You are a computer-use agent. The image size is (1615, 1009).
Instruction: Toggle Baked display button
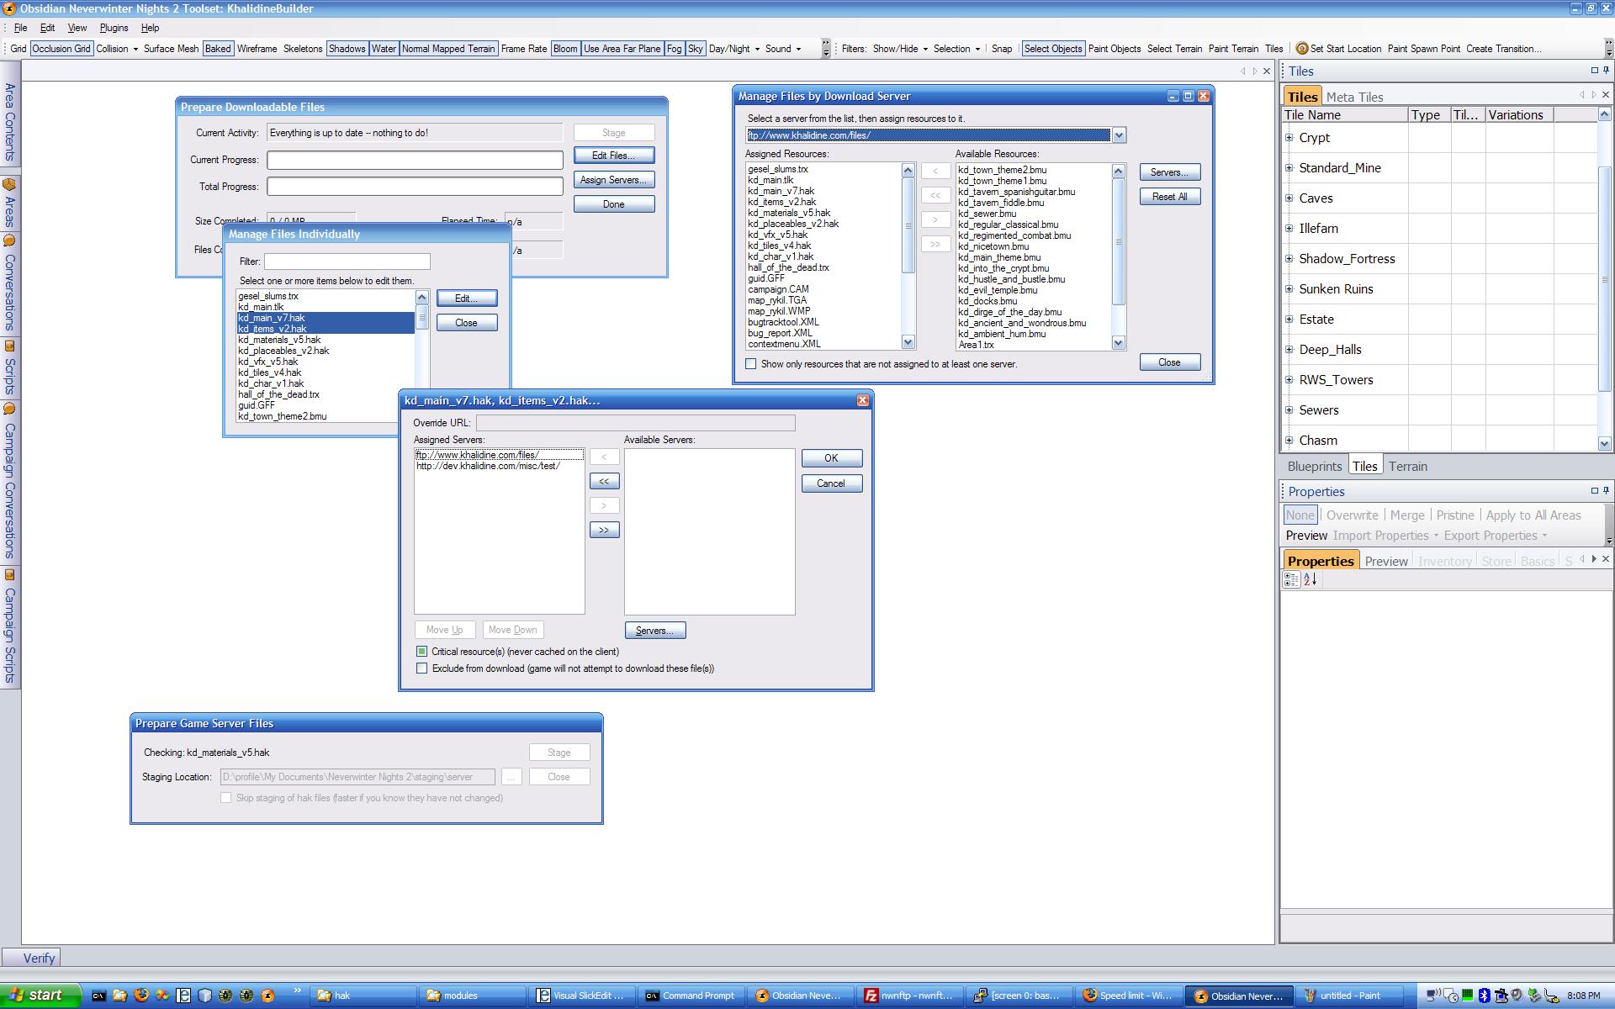click(218, 49)
